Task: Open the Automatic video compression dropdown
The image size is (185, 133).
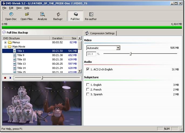Action: tap(118, 48)
